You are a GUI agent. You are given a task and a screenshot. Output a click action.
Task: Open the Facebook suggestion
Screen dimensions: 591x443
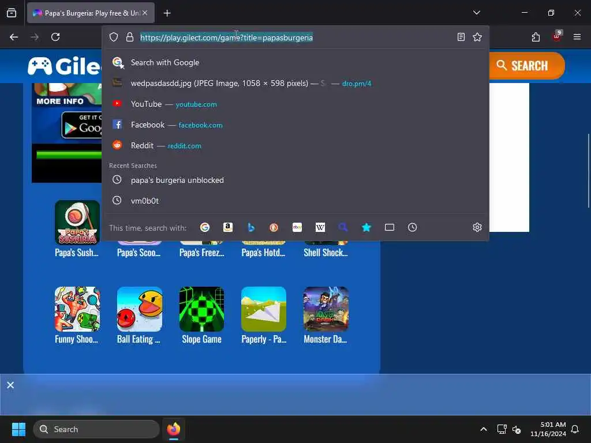coord(295,125)
